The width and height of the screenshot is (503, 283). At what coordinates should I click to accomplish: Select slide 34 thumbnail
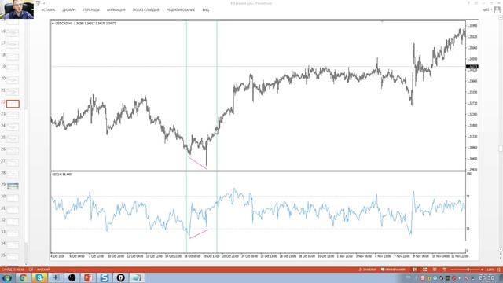click(x=13, y=245)
